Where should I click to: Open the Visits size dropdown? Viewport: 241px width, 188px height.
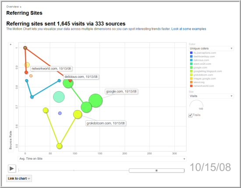211,96
